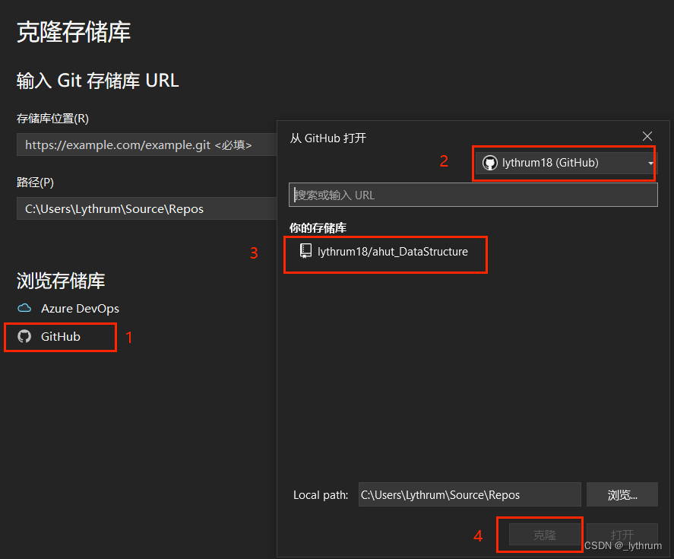Viewport: 674px width, 559px height.
Task: Close the 从 GitHub 打开 dialog
Action: pyautogui.click(x=647, y=136)
